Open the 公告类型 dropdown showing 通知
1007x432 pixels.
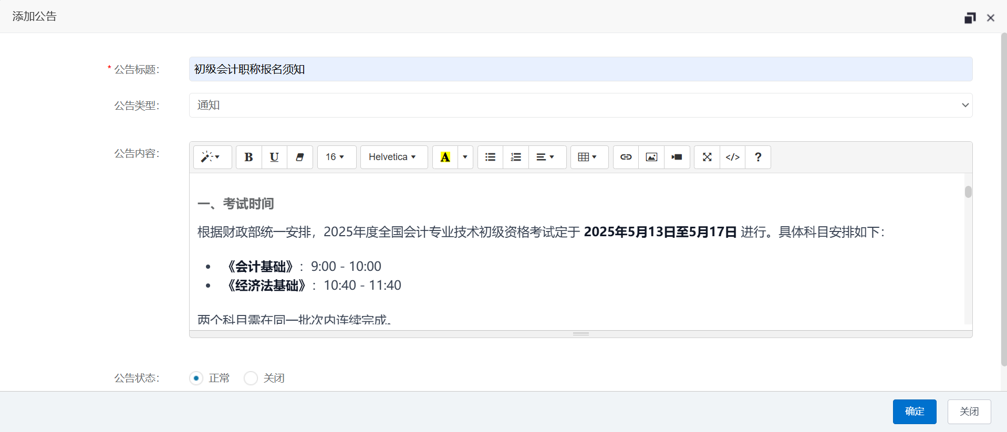[x=580, y=105]
